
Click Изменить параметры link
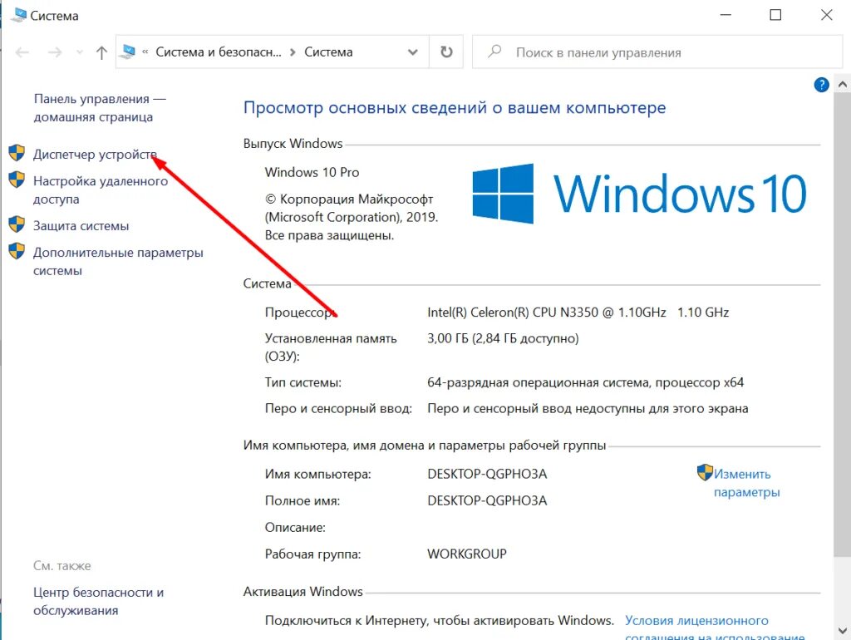tap(746, 483)
